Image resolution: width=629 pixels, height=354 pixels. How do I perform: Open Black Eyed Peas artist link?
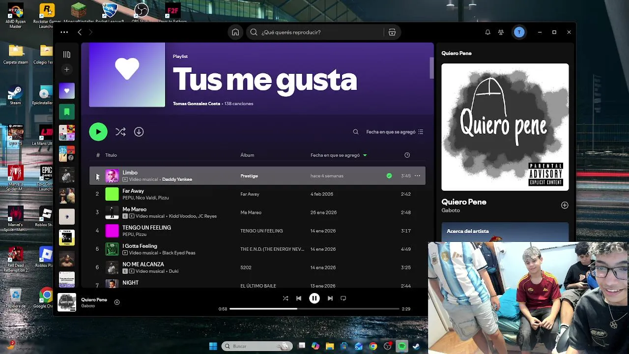[x=179, y=253]
